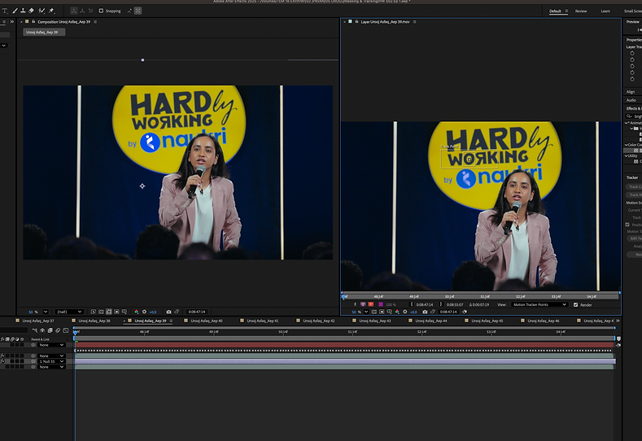Set the In point in the Layer panel
Image resolution: width=642 pixels, height=441 pixels.
pos(412,304)
